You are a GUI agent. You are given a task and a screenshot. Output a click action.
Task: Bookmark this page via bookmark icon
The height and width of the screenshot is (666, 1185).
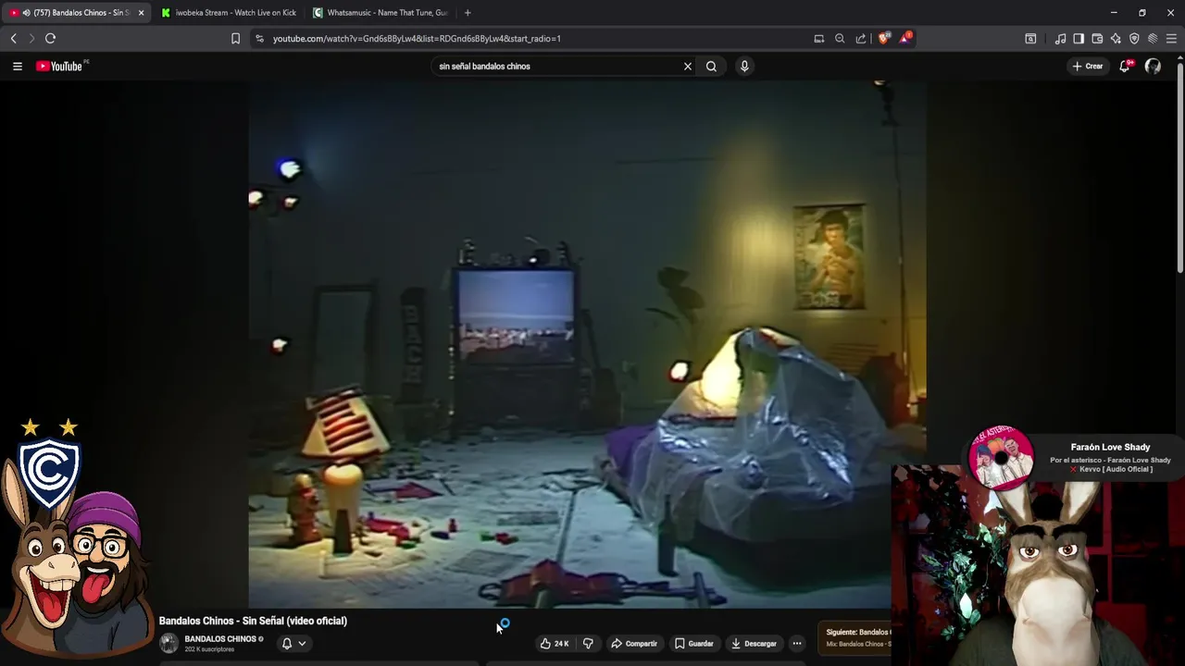click(235, 38)
